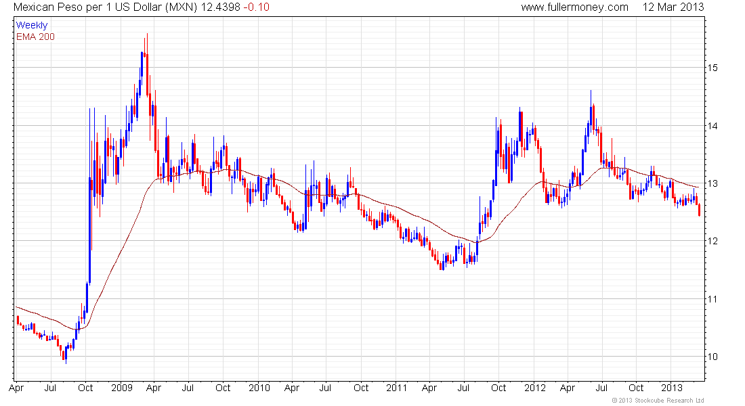Select the price axis label 14

[712, 126]
